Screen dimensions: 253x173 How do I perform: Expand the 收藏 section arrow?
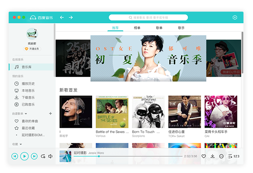(x=21, y=145)
